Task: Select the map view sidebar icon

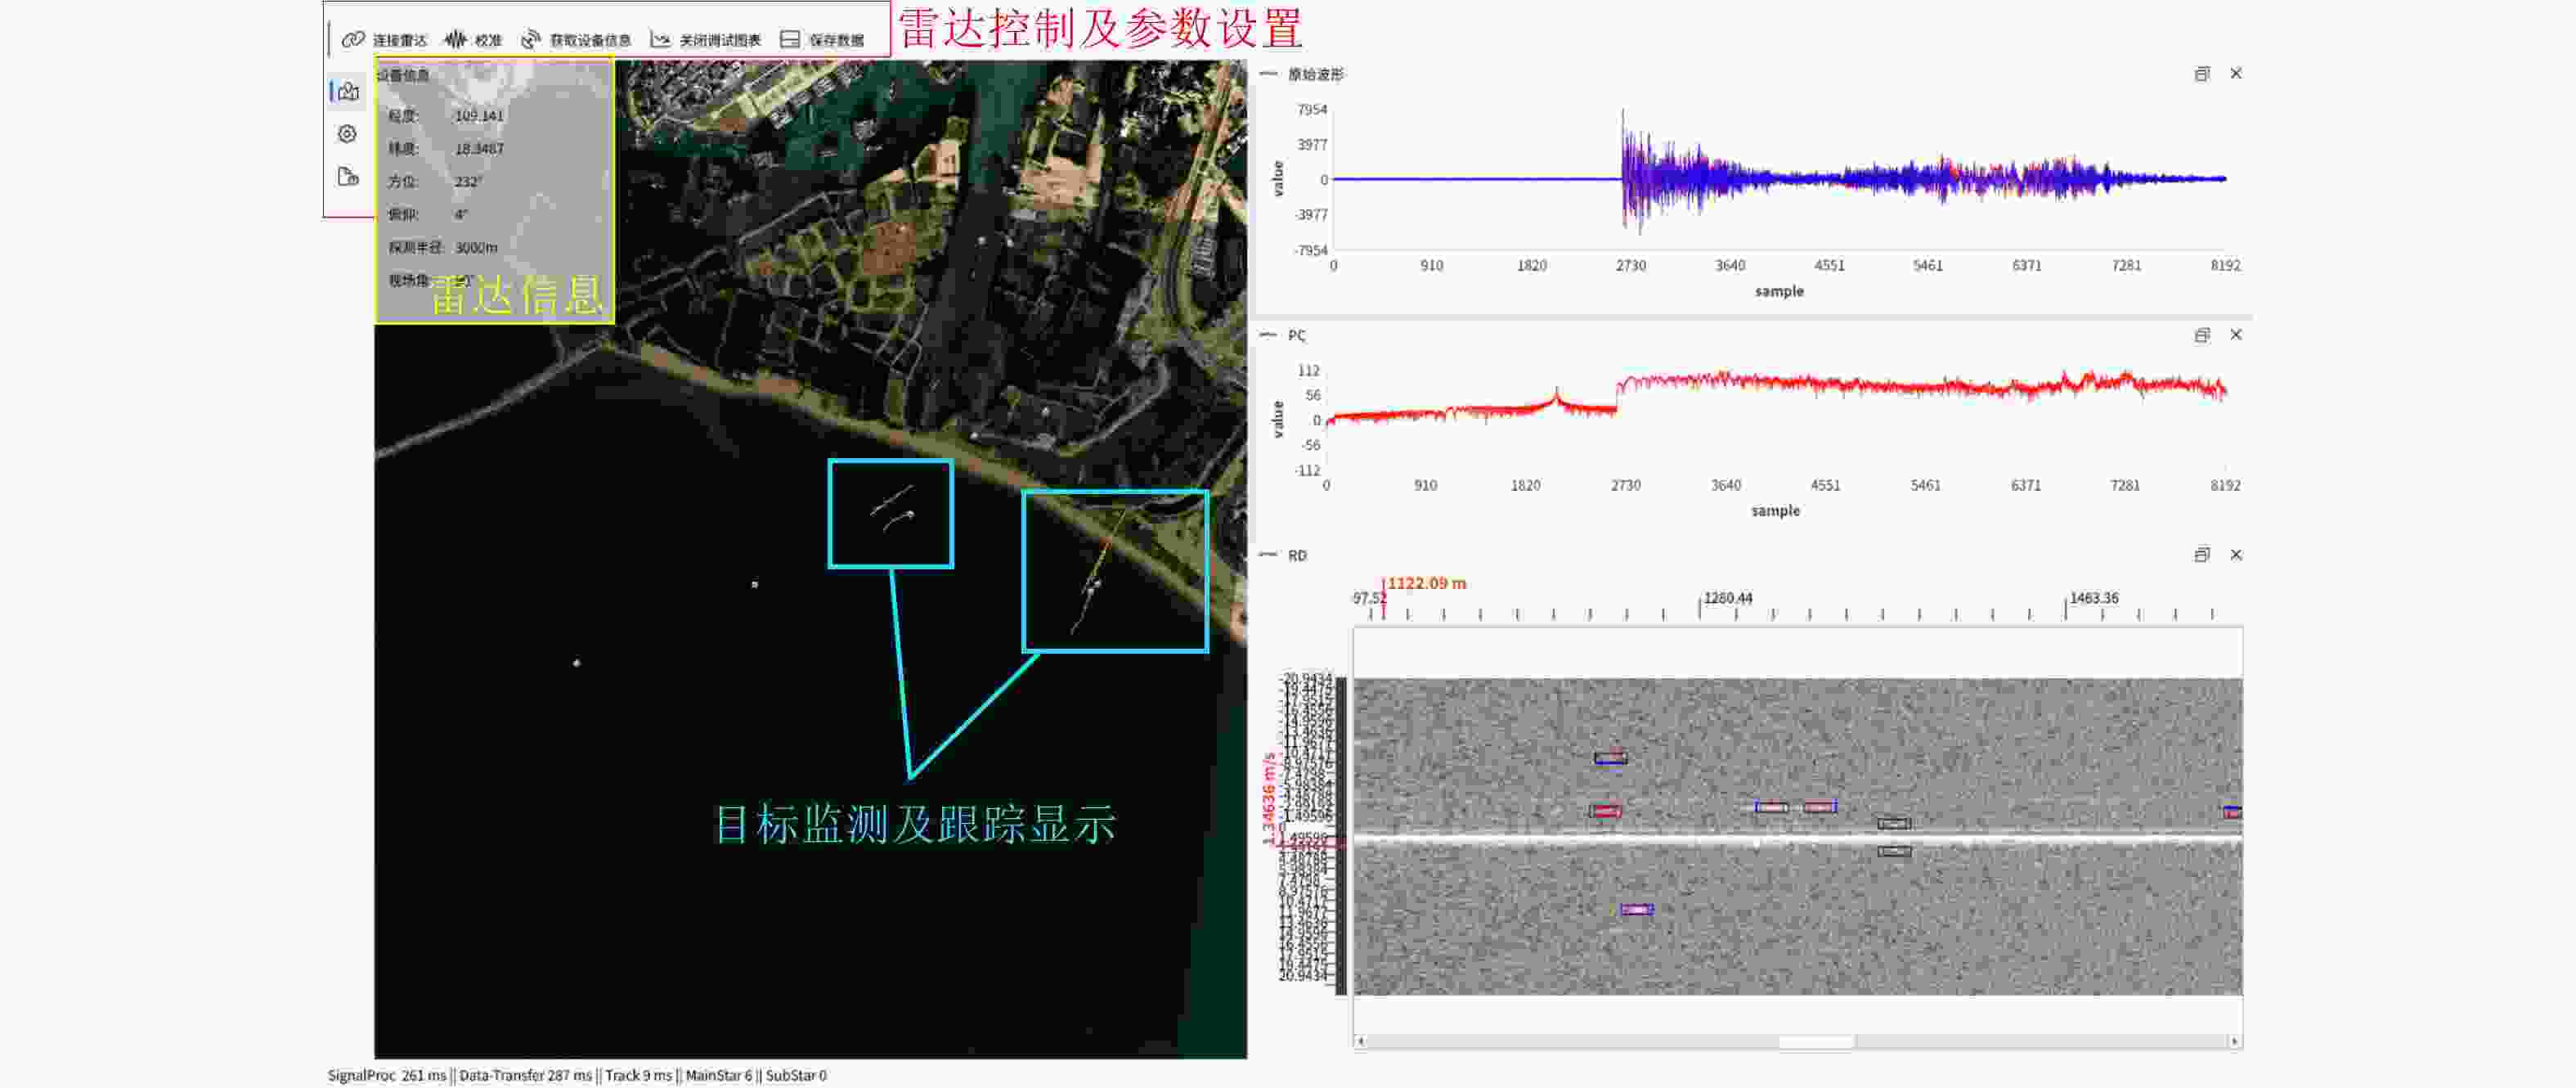Action: (348, 92)
